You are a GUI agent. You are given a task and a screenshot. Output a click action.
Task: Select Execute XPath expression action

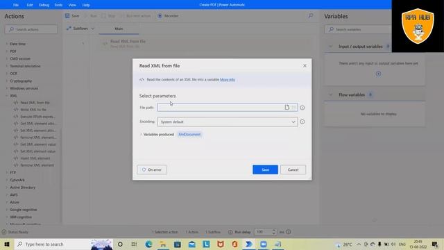(37, 117)
